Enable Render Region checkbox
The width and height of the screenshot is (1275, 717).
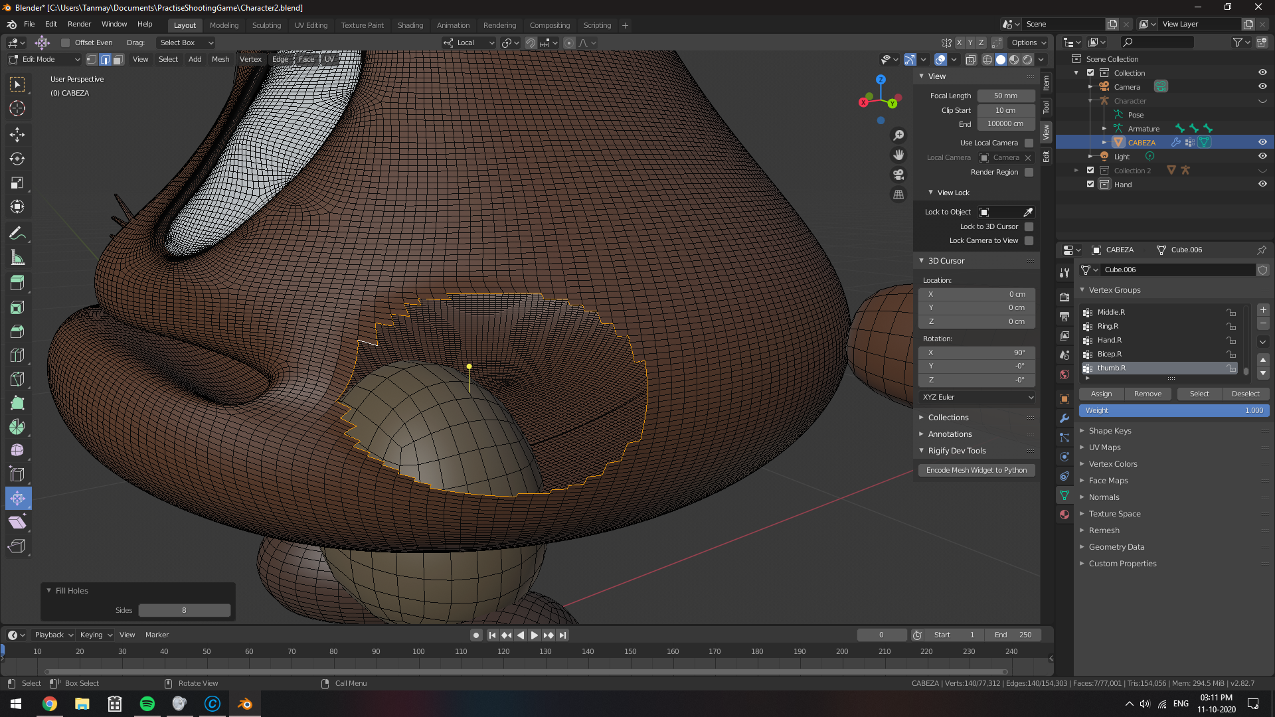pos(1029,172)
